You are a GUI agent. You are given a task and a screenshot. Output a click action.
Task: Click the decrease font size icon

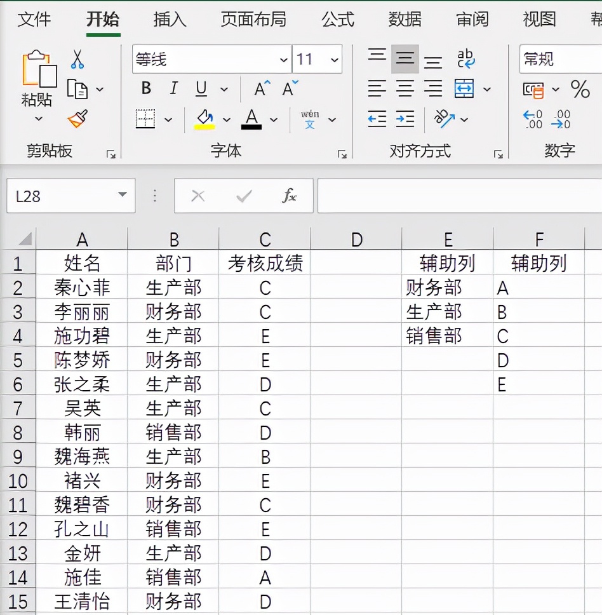point(287,88)
